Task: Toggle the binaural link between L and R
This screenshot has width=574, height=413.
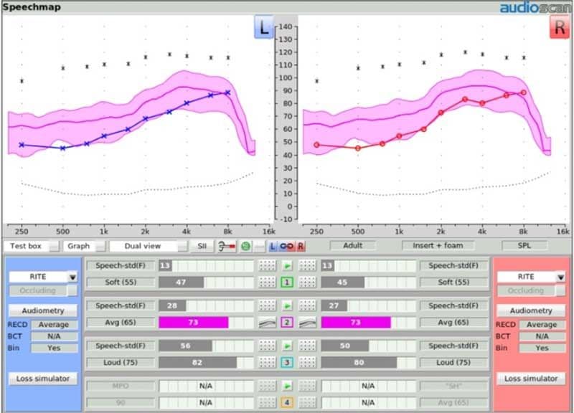Action: pos(286,246)
